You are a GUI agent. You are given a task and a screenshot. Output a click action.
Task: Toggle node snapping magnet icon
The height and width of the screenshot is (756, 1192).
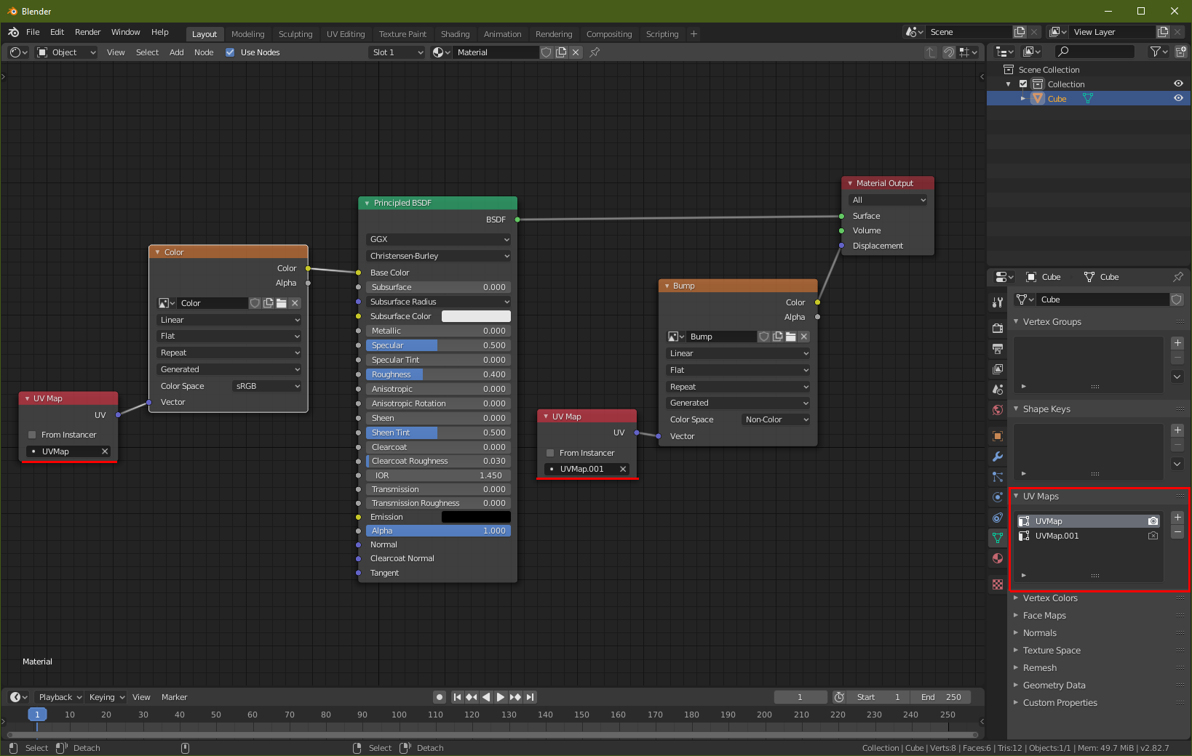click(949, 52)
